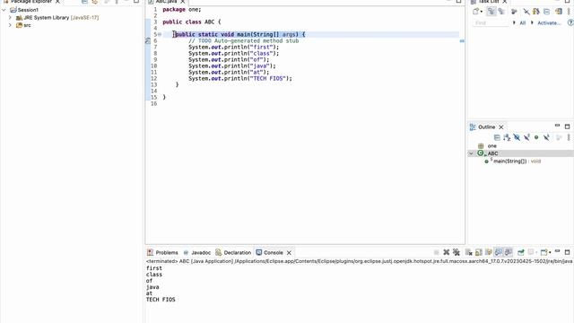Fold the main method at line 5
This screenshot has width=574, height=323.
[x=160, y=34]
